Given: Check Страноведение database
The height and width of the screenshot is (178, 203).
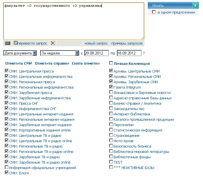Looking at the screenshot, I should coord(111,135).
